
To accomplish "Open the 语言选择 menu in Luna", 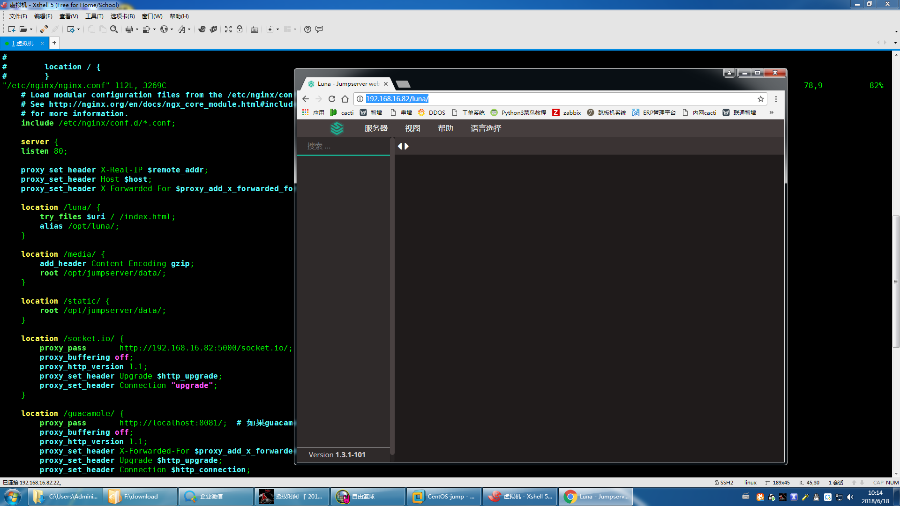I will 486,128.
